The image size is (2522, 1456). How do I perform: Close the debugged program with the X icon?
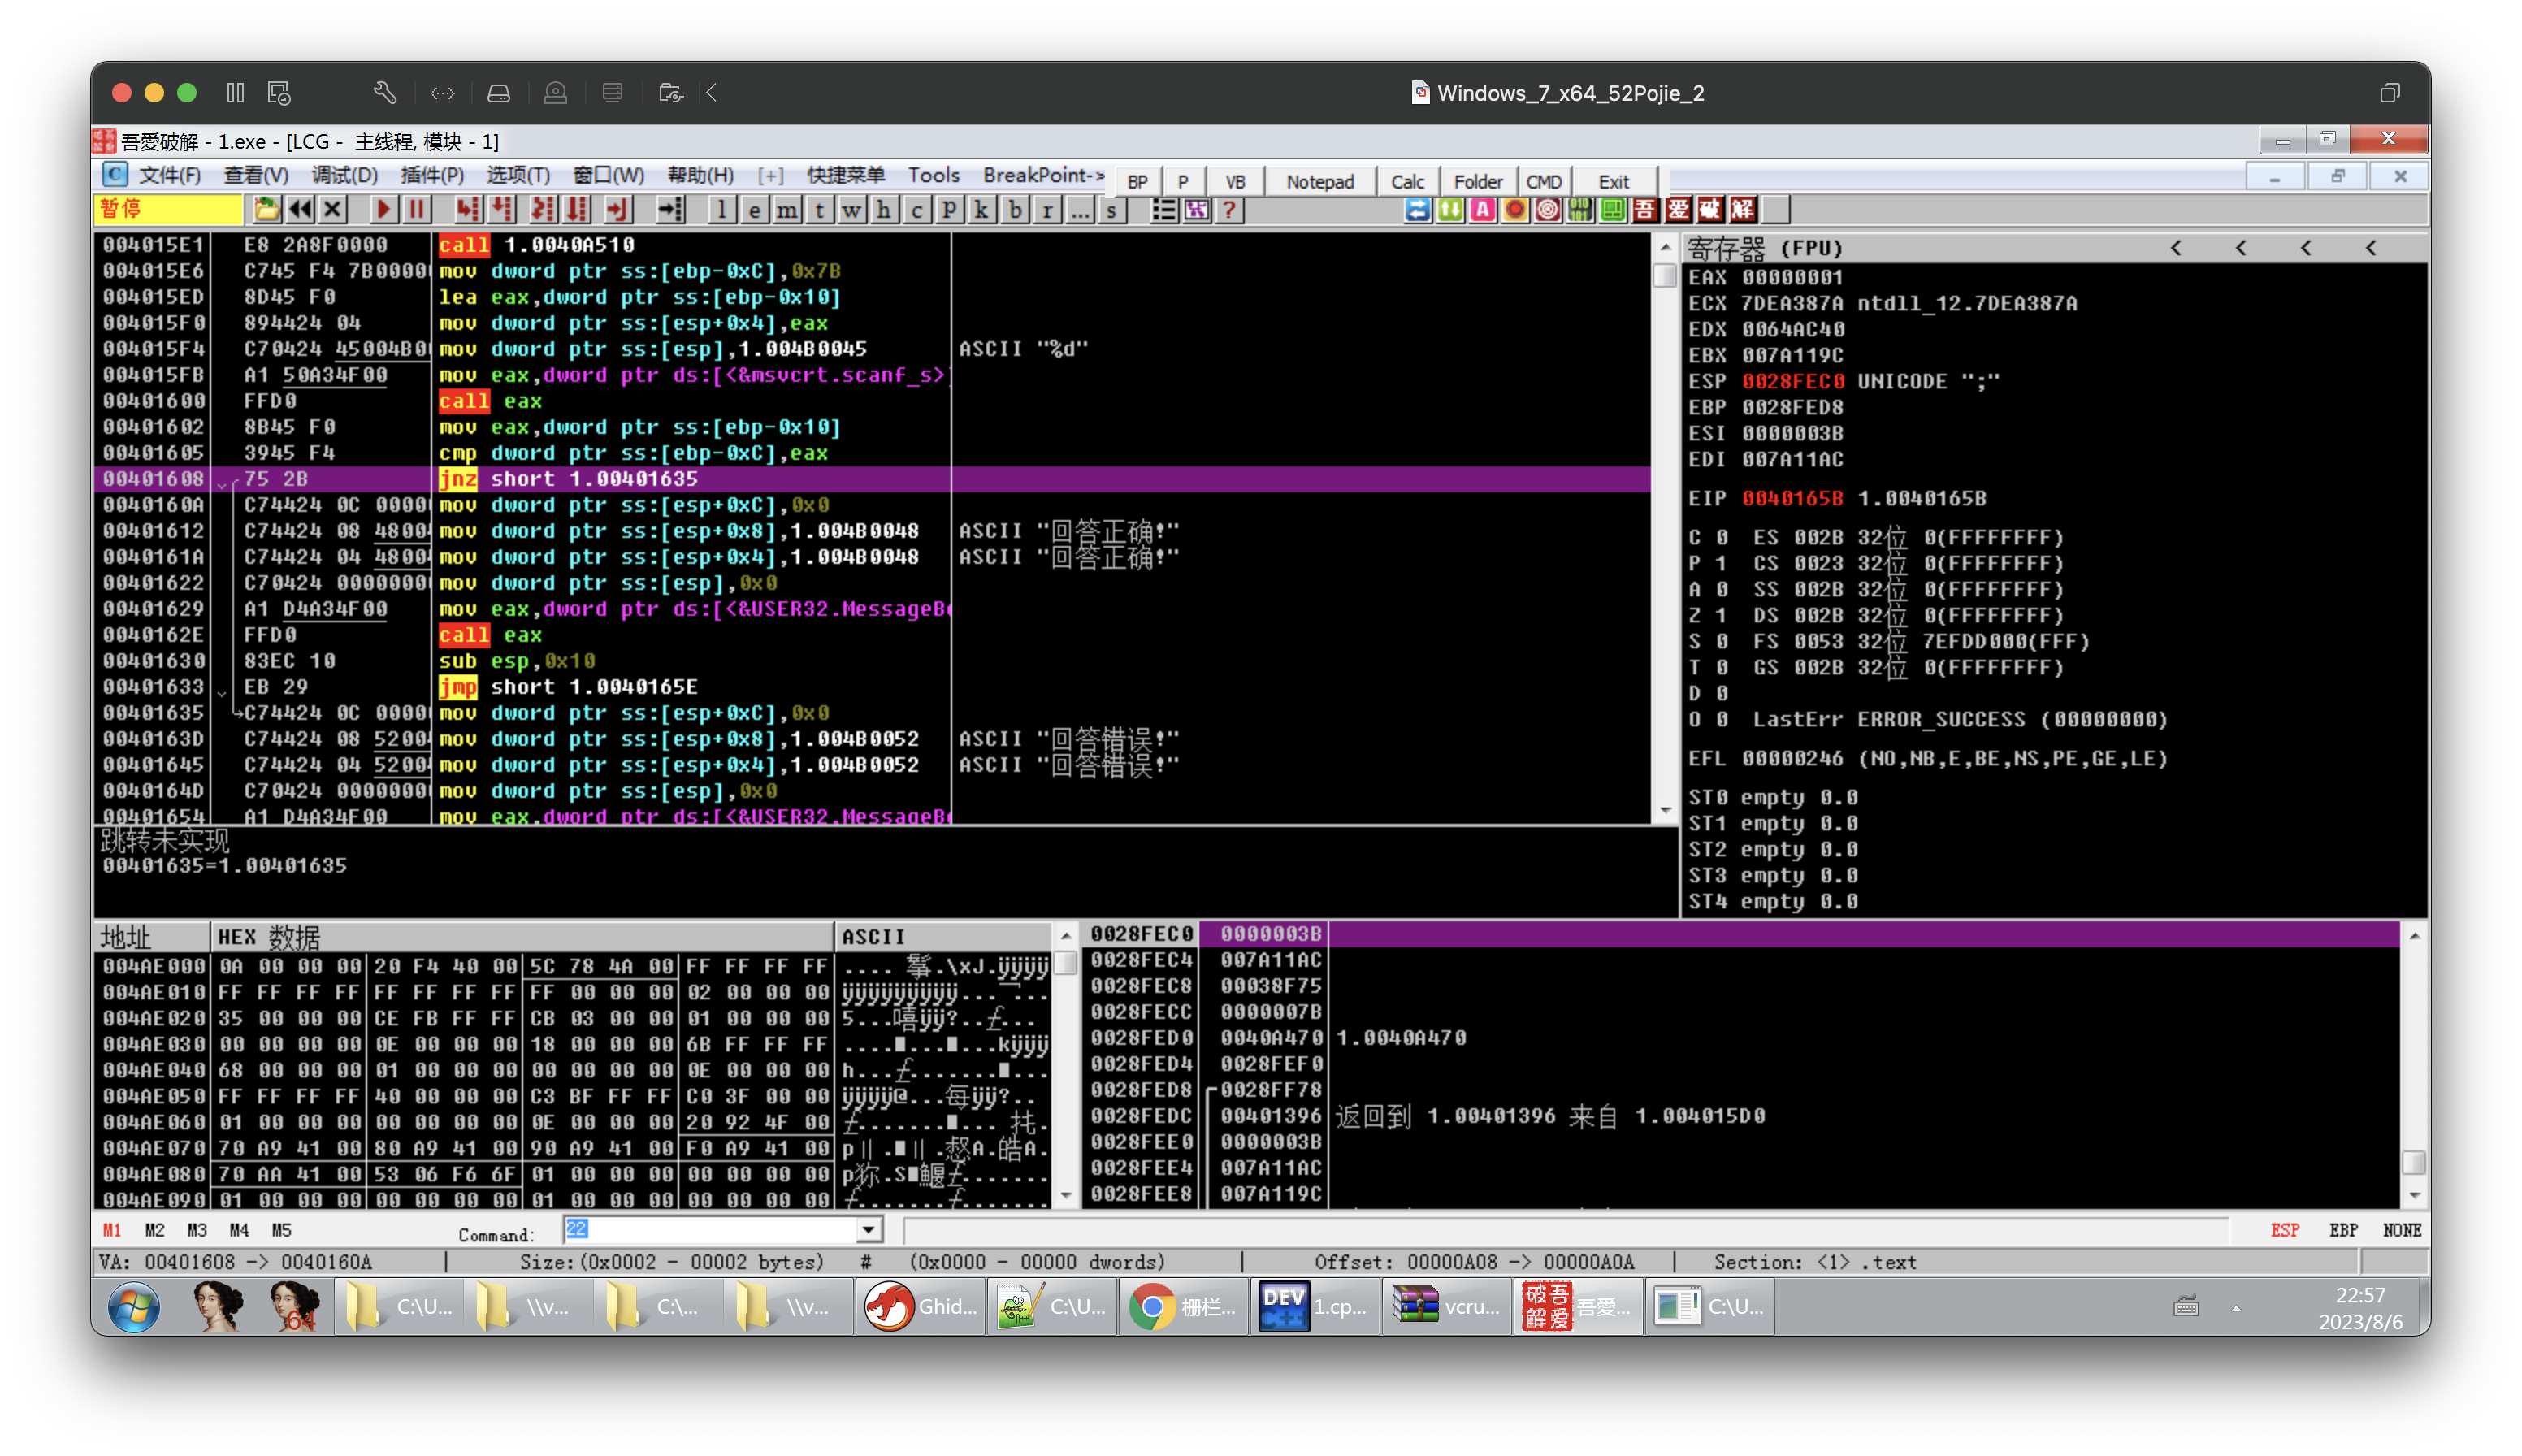pyautogui.click(x=333, y=210)
